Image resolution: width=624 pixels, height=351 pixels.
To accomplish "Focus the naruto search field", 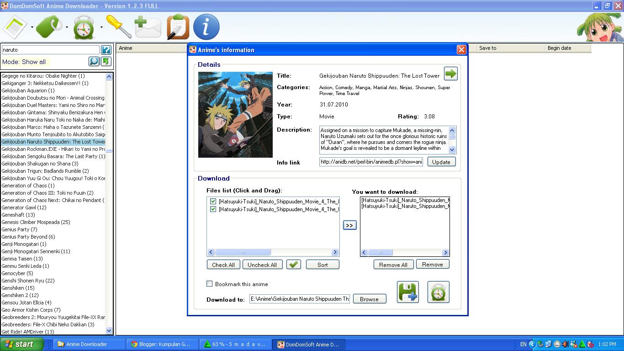I will [50, 50].
